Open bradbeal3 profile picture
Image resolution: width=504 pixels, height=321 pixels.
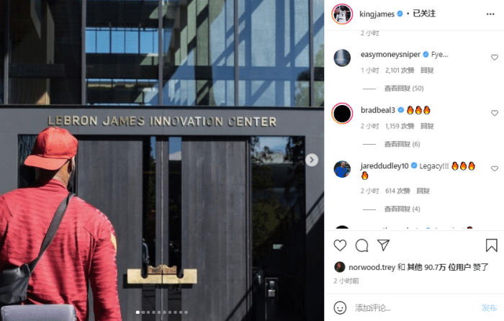(x=342, y=114)
